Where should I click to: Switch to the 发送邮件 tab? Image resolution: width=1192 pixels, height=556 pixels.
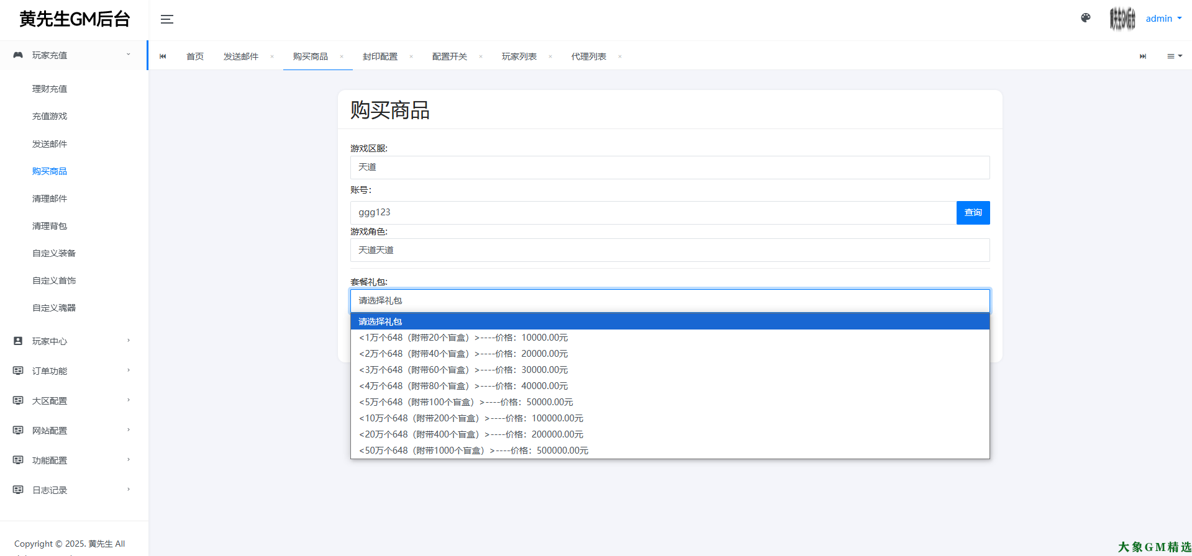tap(241, 56)
